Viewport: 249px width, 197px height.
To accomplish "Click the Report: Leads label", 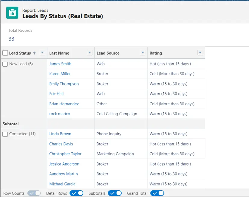I will click(x=36, y=10).
